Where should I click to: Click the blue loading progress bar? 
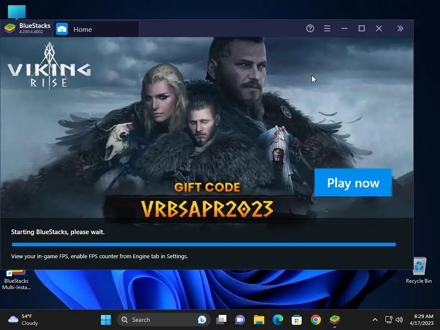pyautogui.click(x=204, y=244)
